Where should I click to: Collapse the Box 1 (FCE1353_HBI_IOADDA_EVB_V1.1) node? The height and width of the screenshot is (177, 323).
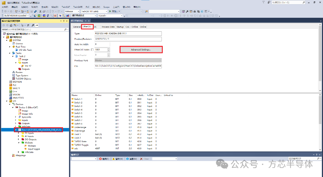[x=16, y=130]
